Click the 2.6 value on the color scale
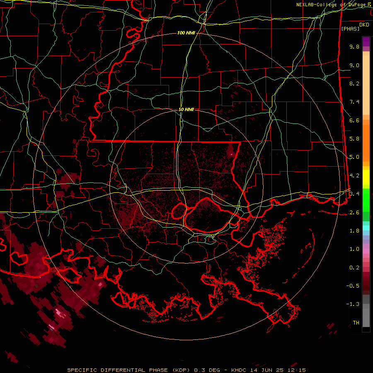This screenshot has height=373, width=373. pyautogui.click(x=354, y=213)
